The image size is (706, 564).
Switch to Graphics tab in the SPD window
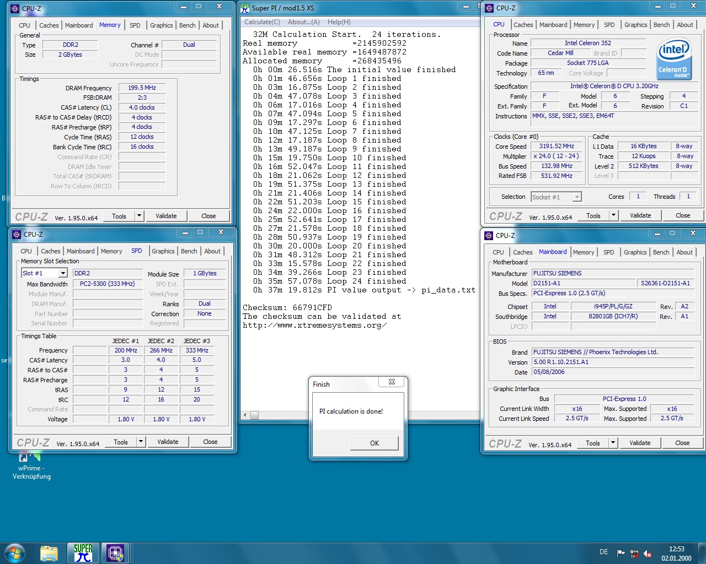[x=163, y=251]
